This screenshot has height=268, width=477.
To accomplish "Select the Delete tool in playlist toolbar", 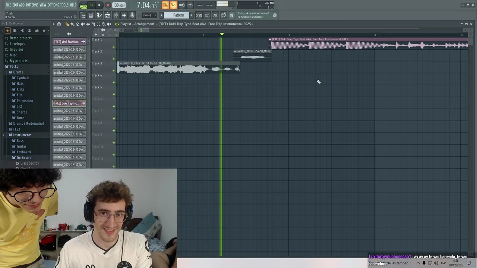I will click(x=78, y=24).
